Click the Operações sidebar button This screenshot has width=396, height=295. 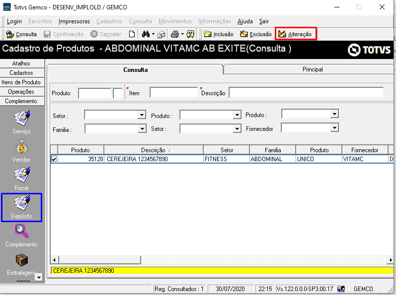[x=22, y=92]
